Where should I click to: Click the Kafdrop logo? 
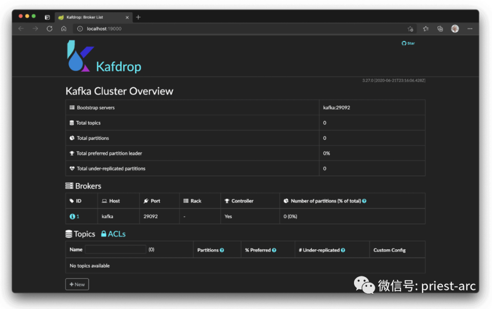104,56
